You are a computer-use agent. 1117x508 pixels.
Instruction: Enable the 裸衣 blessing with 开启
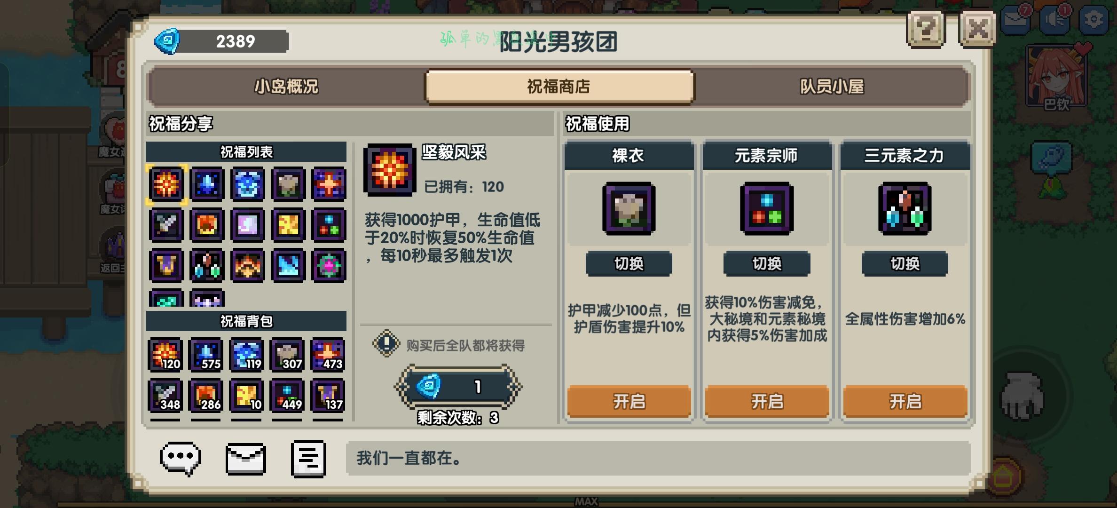pos(629,401)
